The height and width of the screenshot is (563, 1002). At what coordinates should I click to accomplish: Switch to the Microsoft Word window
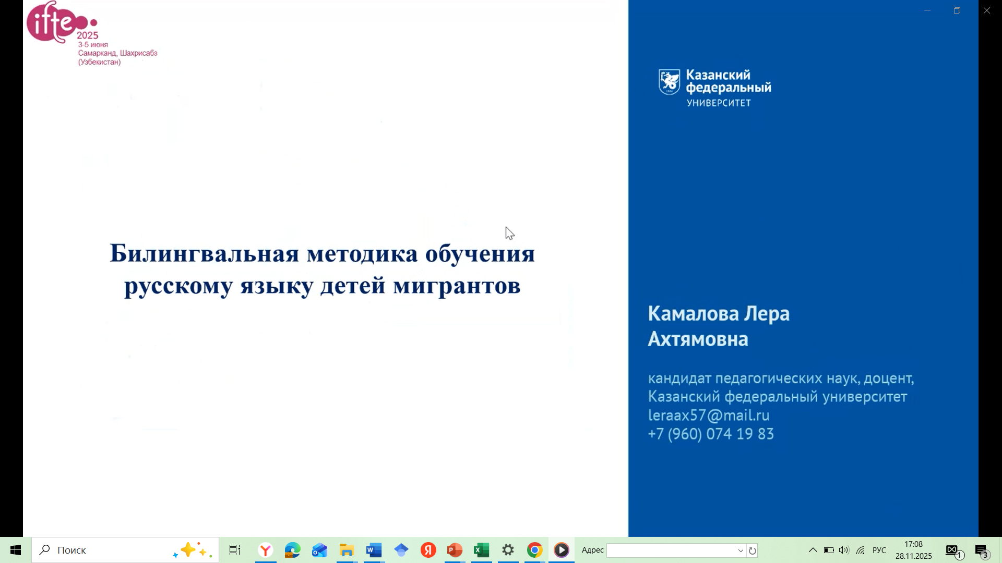coord(374,550)
